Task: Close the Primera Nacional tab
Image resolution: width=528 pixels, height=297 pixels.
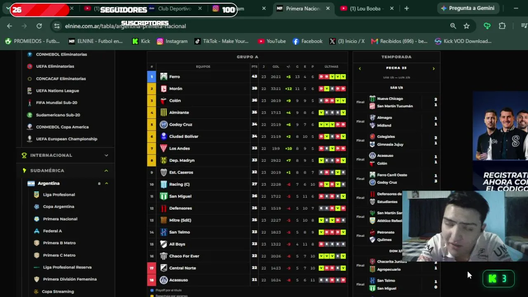Action: click(x=328, y=8)
